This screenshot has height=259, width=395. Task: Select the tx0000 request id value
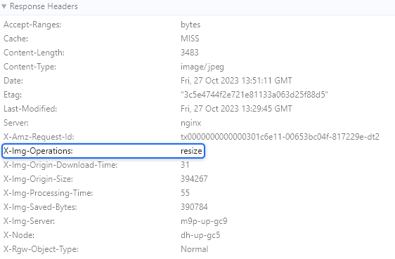point(280,137)
